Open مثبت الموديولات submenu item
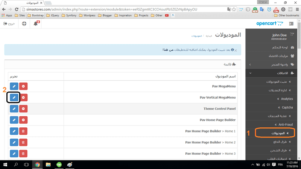Viewport: 301px width, 169px height. coord(271,81)
